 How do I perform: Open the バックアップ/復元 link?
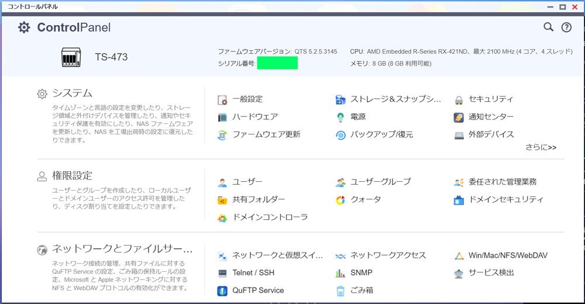click(381, 134)
